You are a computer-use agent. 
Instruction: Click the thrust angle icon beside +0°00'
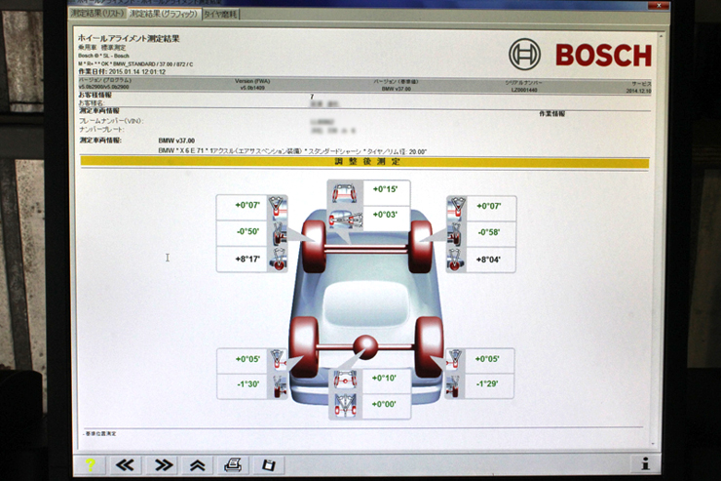coord(345,406)
